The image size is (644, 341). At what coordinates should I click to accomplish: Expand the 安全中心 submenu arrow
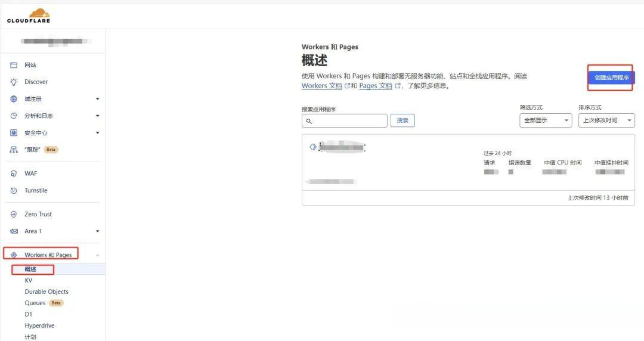(x=97, y=133)
